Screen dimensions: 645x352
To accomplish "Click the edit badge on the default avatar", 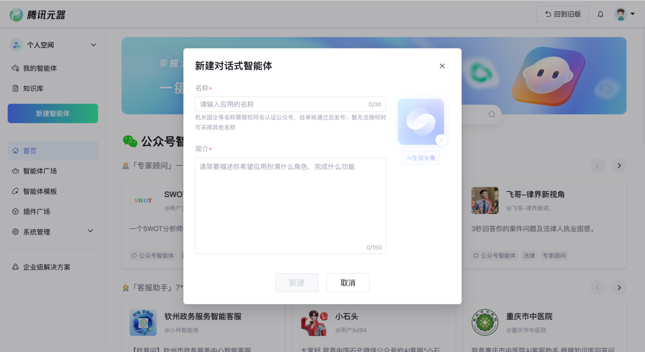I will point(440,140).
